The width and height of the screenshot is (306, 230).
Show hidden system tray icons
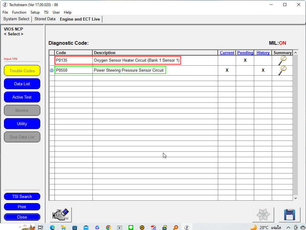288,228
